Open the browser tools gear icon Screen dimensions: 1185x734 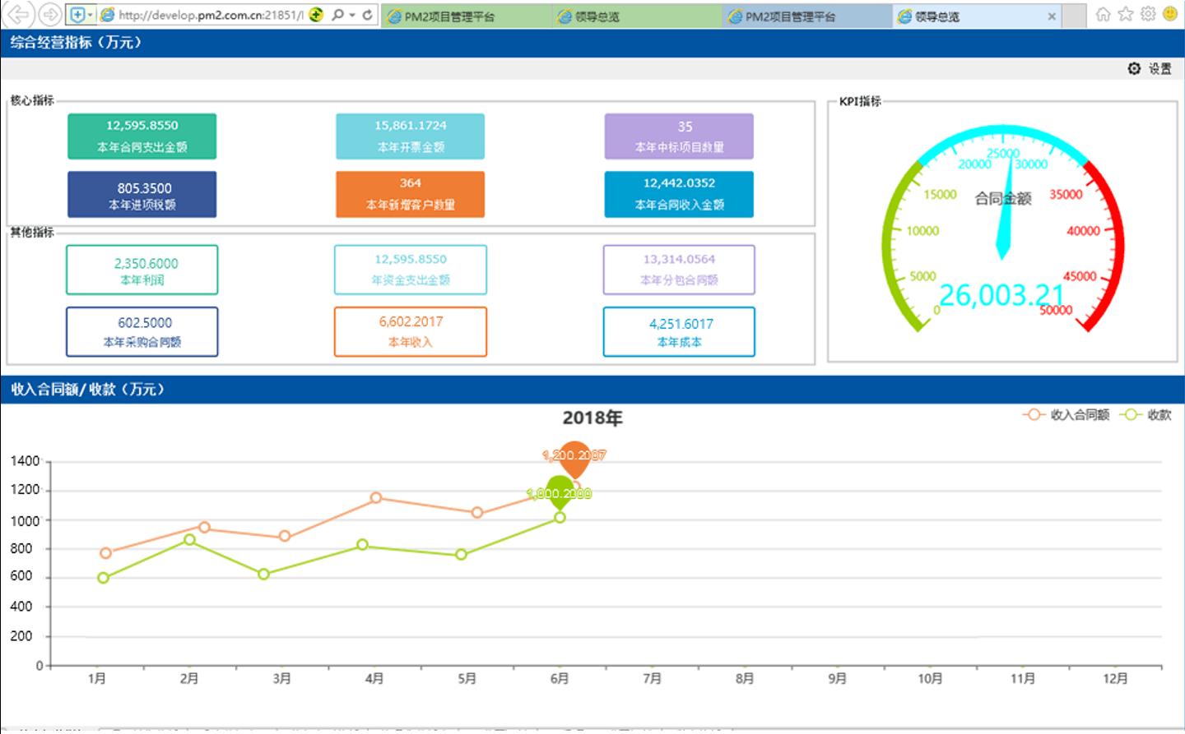pos(1147,15)
